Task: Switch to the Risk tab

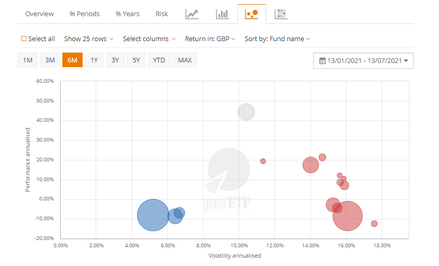Action: point(162,14)
